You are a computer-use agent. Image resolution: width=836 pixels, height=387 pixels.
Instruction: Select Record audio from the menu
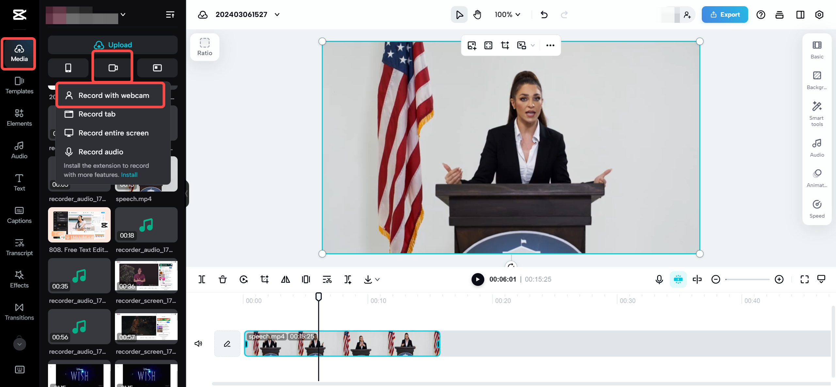pos(101,152)
